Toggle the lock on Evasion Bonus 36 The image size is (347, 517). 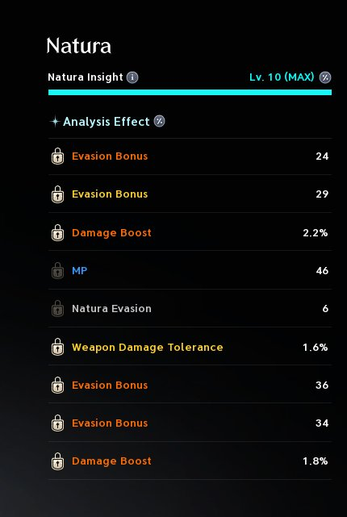pos(58,385)
